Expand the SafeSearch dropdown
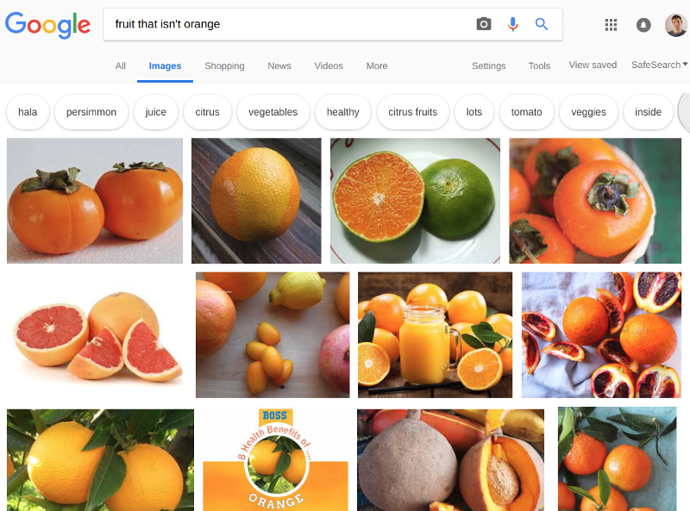Image resolution: width=690 pixels, height=511 pixels. 659,65
